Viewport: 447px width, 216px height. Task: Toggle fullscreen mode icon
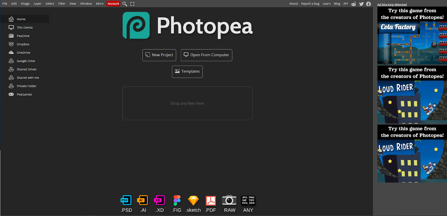(132, 4)
